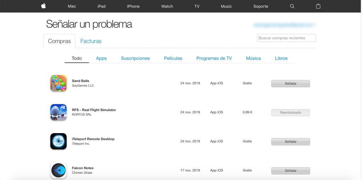Click the RFS - Real Flight Simulator title

click(94, 110)
